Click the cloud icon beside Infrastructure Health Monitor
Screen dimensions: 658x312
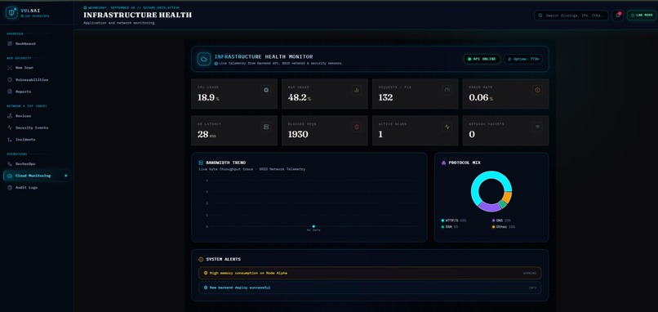pos(204,59)
